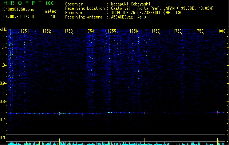The width and height of the screenshot is (229, 145).
Task: Click the 1751 time label
Action: 25,31
